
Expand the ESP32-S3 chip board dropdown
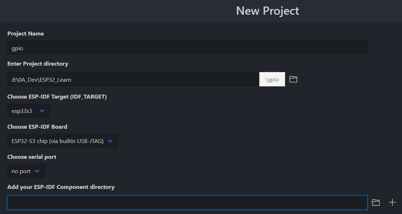(x=62, y=141)
